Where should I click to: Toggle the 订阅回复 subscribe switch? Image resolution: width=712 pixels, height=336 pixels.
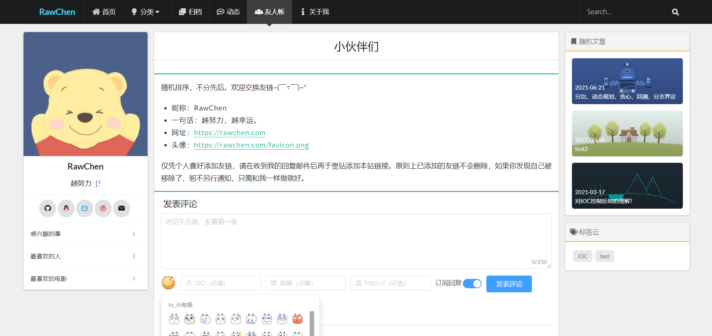pos(472,284)
